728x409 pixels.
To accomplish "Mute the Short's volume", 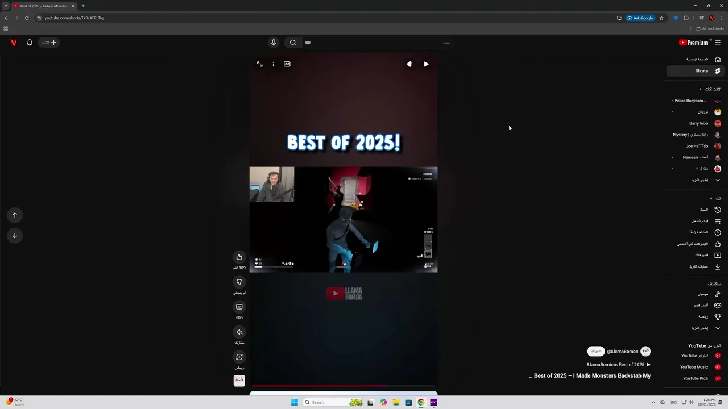I will tap(409, 64).
